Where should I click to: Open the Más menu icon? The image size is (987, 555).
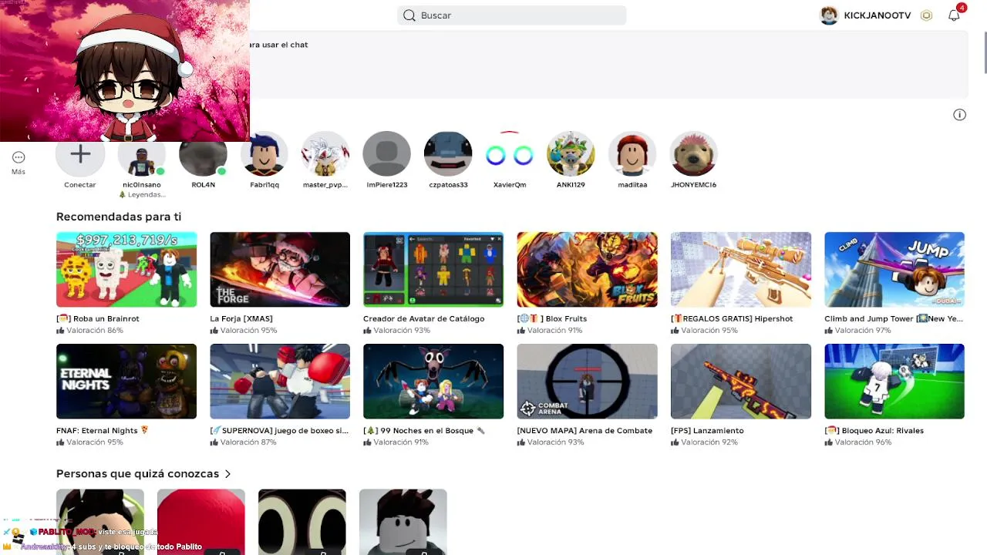pos(19,157)
